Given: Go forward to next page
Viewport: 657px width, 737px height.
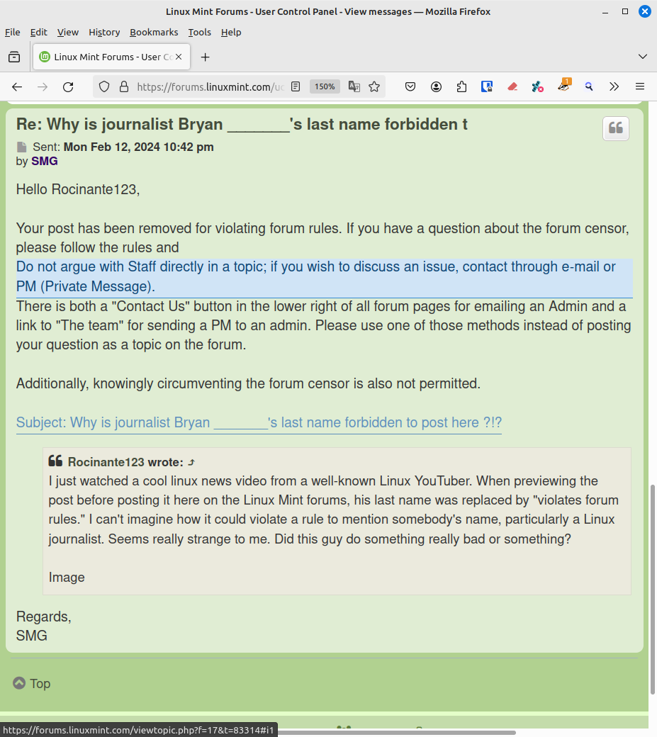Looking at the screenshot, I should [43, 87].
